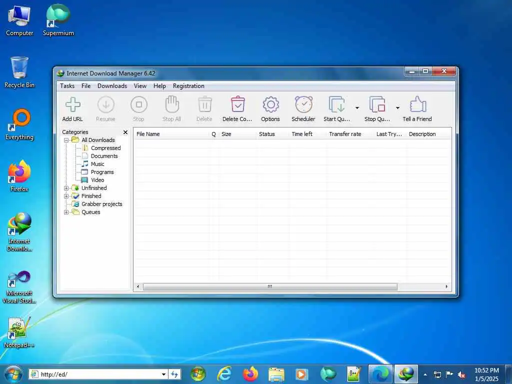The height and width of the screenshot is (384, 512).
Task: Open the Start Queue dropdown arrow
Action: pyautogui.click(x=357, y=108)
